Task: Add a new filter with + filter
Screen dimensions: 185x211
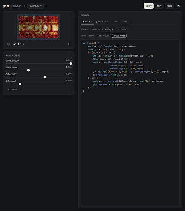Action: point(125,22)
